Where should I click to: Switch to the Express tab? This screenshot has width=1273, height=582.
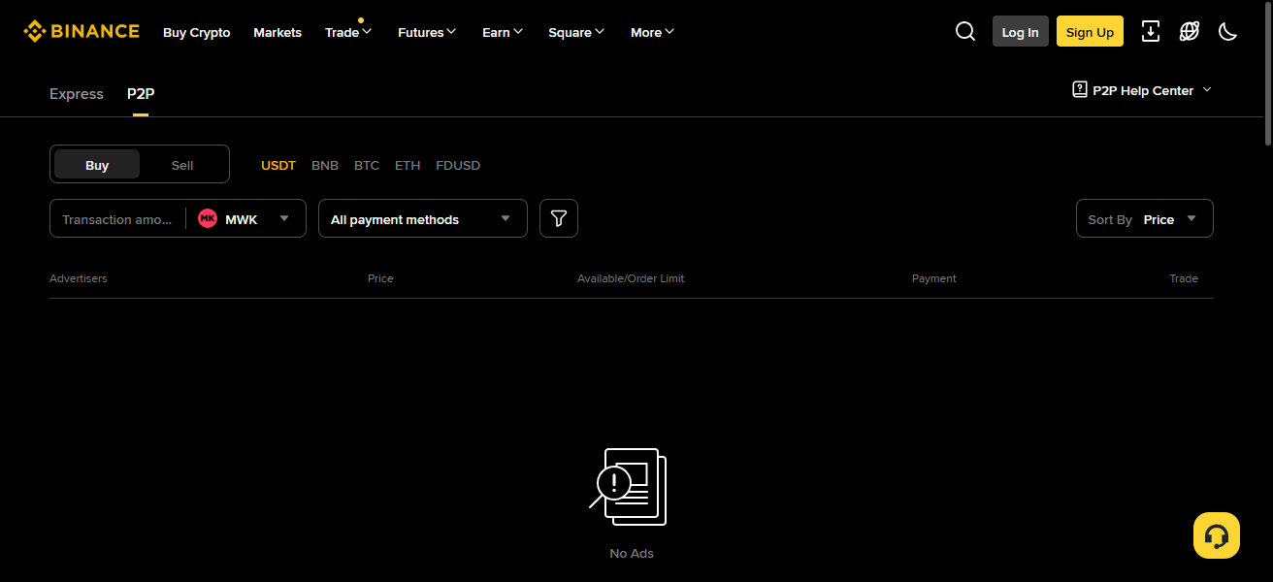point(76,93)
